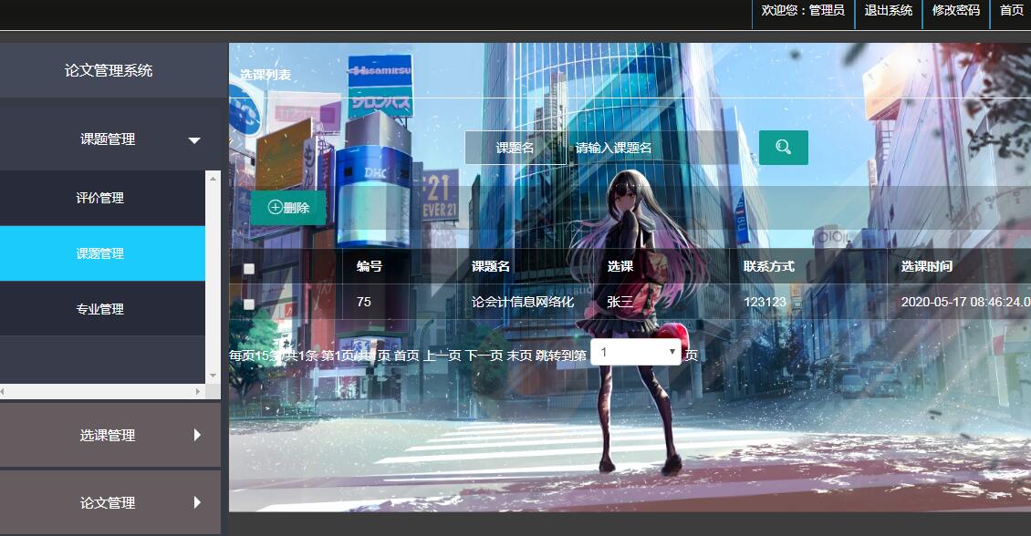
Task: Jump to 末页 last page
Action: point(519,356)
